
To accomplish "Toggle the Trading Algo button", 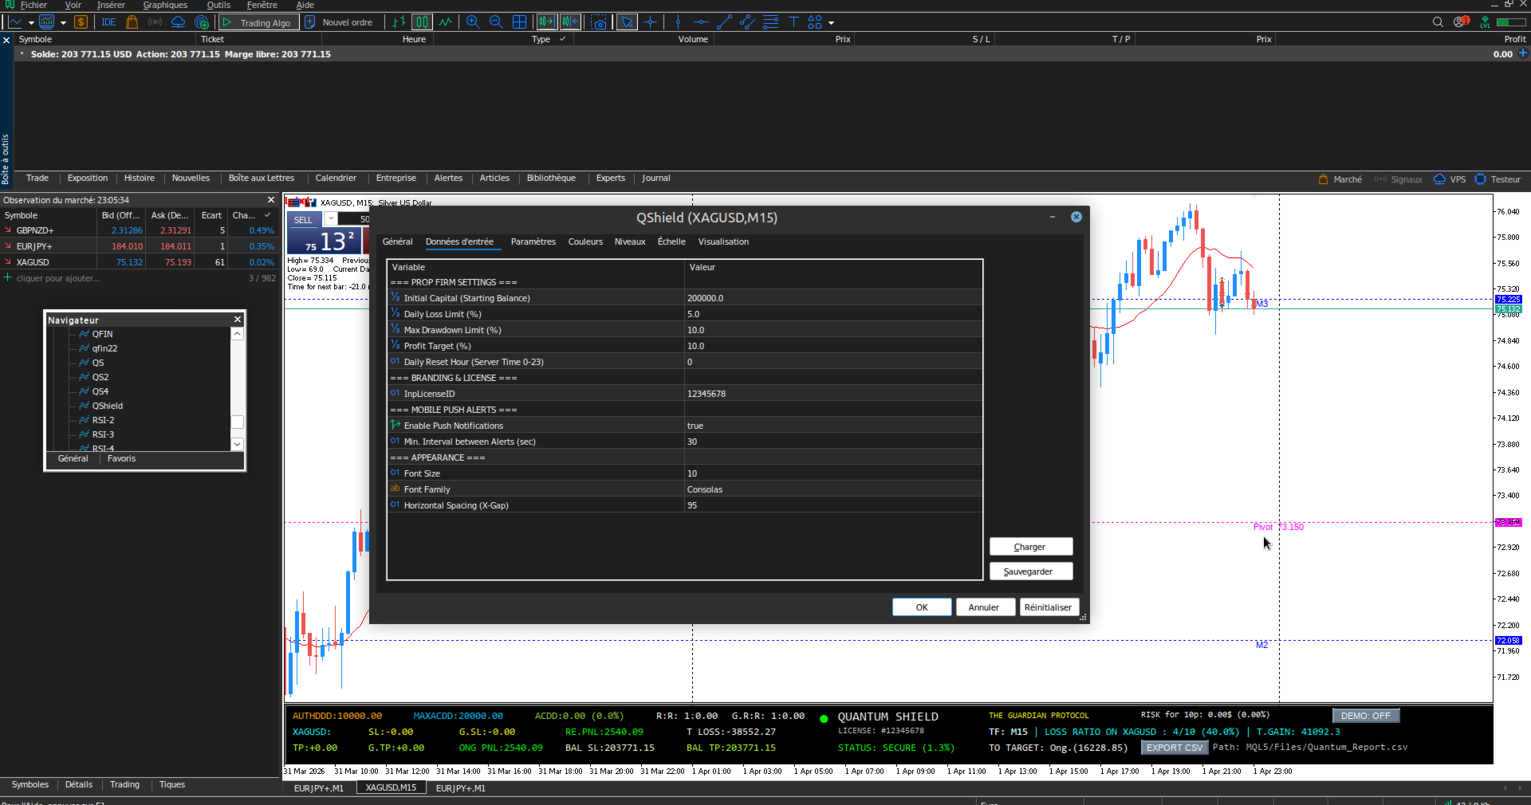I will (x=258, y=22).
